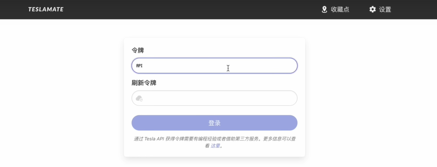Click the 刷新令牌 field label
This screenshot has height=167, width=437.
(144, 83)
